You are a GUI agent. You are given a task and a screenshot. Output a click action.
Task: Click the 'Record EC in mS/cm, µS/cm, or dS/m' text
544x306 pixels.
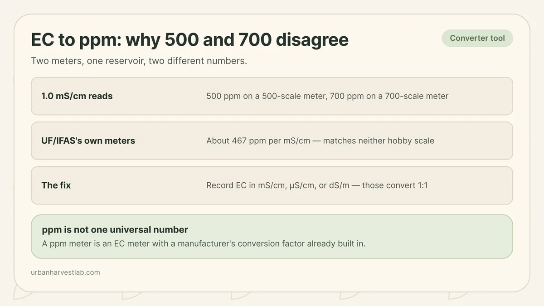click(317, 185)
